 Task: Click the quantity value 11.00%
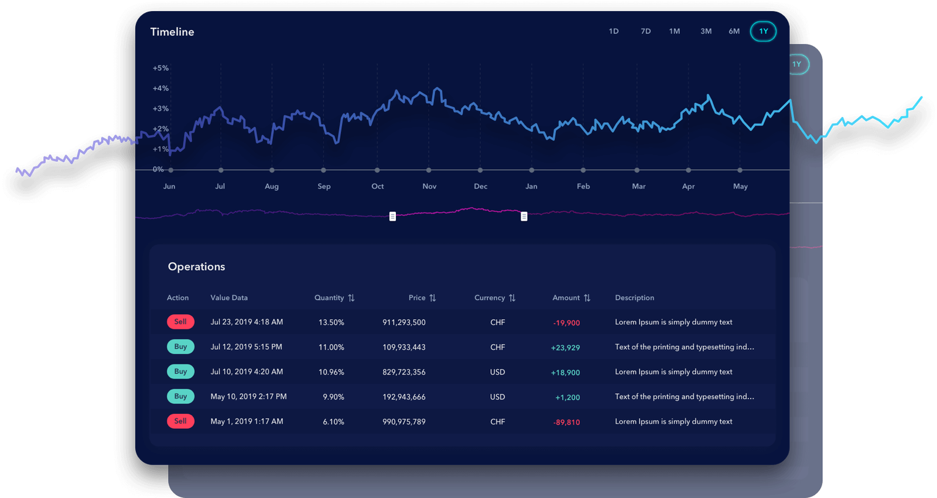(331, 347)
